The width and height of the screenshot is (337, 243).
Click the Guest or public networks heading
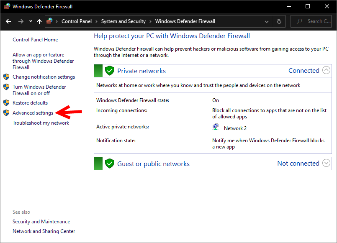click(153, 164)
